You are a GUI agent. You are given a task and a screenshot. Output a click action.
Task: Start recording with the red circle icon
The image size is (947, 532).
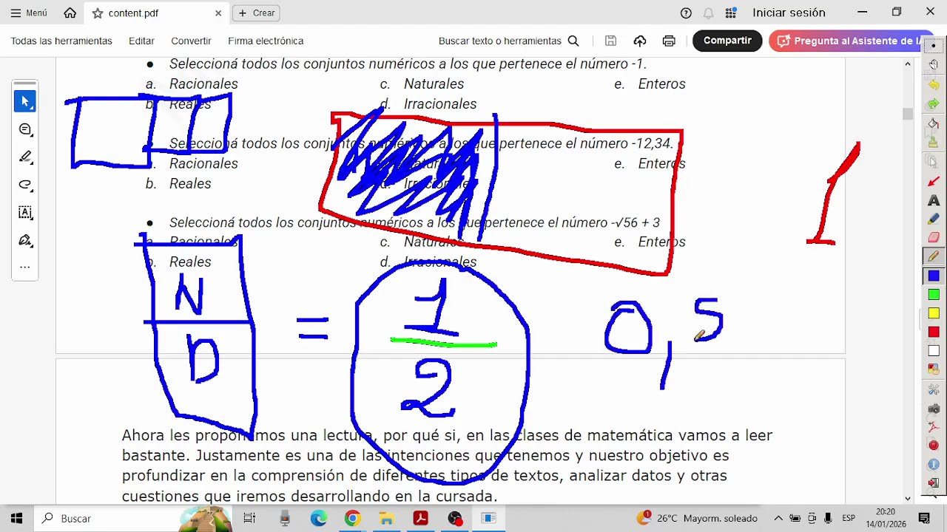(x=934, y=446)
